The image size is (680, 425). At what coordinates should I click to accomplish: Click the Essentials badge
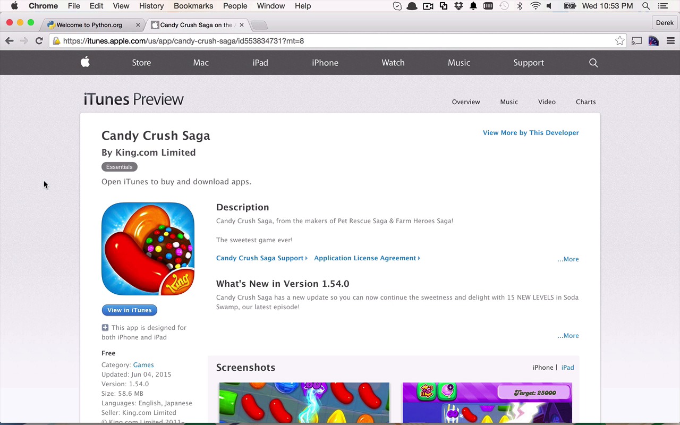point(119,167)
